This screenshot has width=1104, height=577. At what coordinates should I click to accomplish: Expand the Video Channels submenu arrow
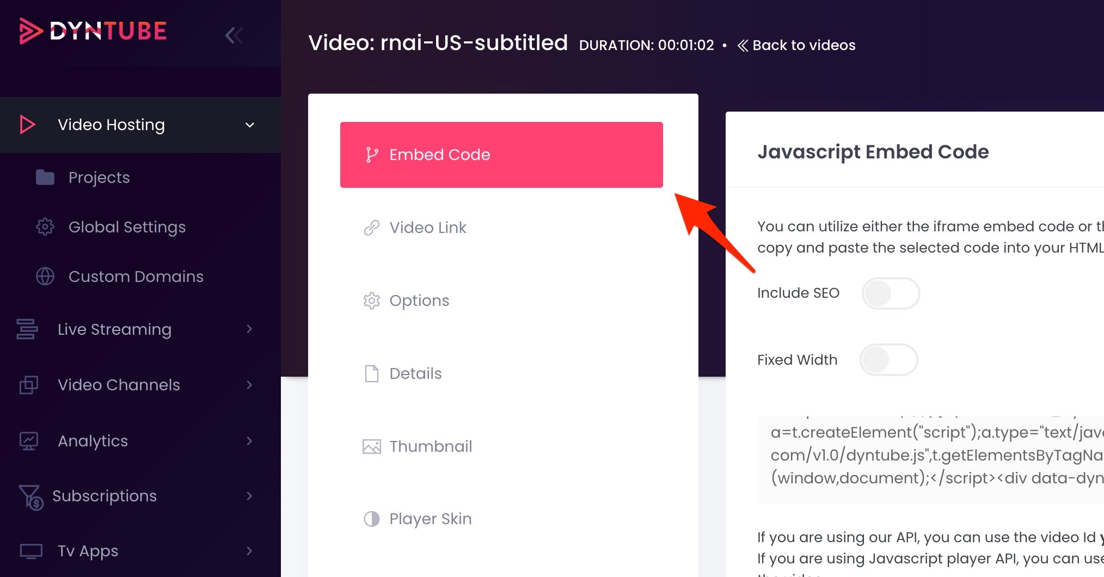(x=250, y=385)
